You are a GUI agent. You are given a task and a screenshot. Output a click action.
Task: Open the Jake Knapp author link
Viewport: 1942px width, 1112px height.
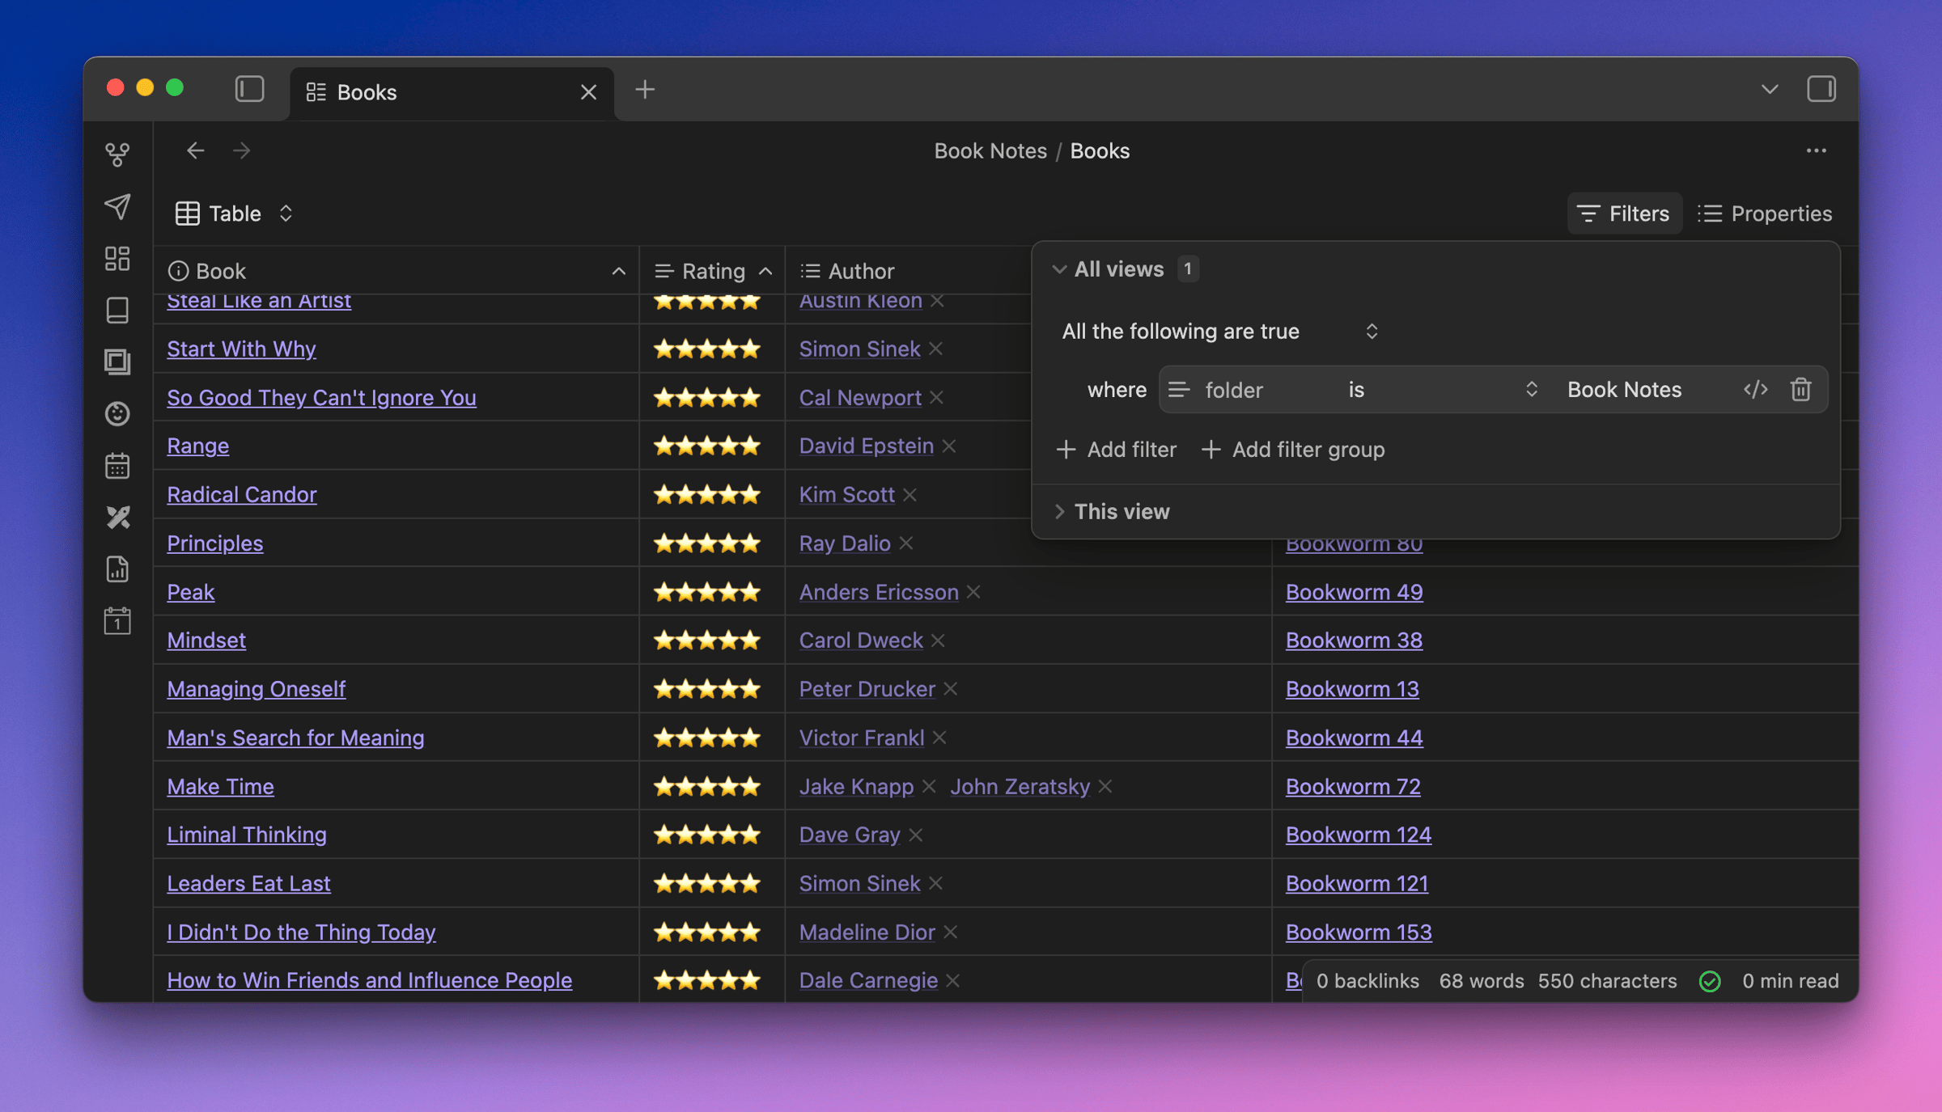click(856, 786)
